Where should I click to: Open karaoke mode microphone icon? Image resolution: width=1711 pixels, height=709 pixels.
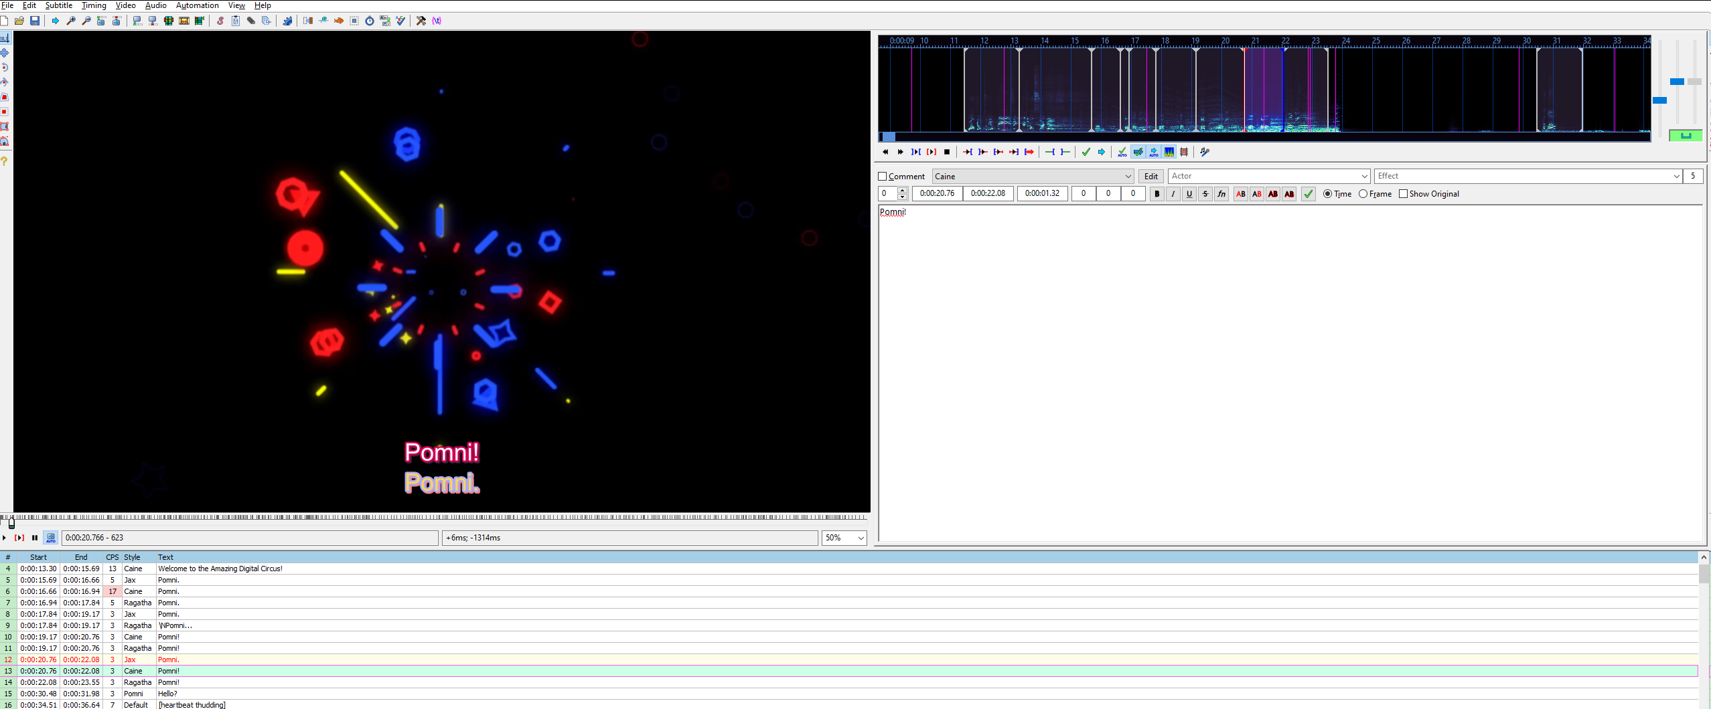click(x=1205, y=152)
